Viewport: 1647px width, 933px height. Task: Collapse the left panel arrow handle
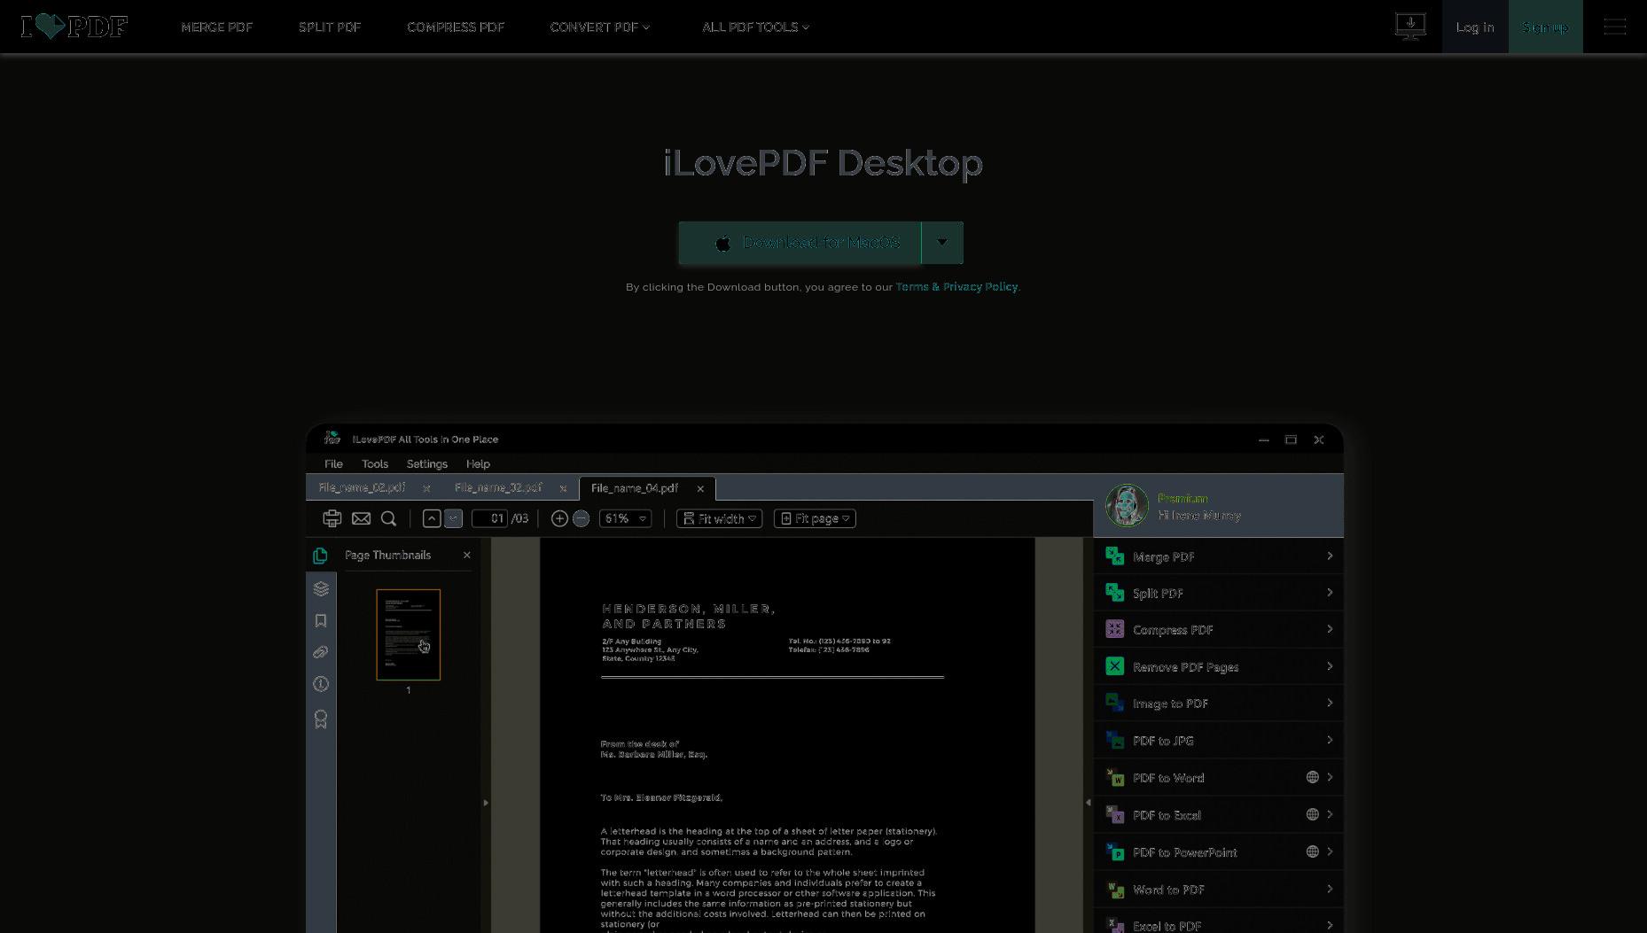(486, 803)
